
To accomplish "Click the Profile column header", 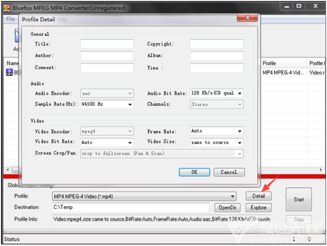I will click(x=284, y=63).
